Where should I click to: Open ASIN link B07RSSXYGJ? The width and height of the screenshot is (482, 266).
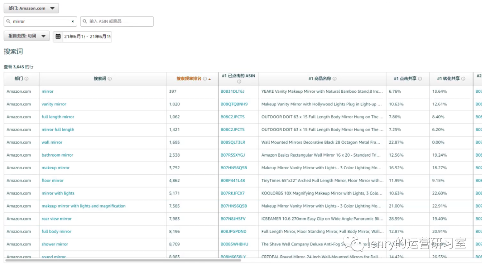tap(233, 155)
